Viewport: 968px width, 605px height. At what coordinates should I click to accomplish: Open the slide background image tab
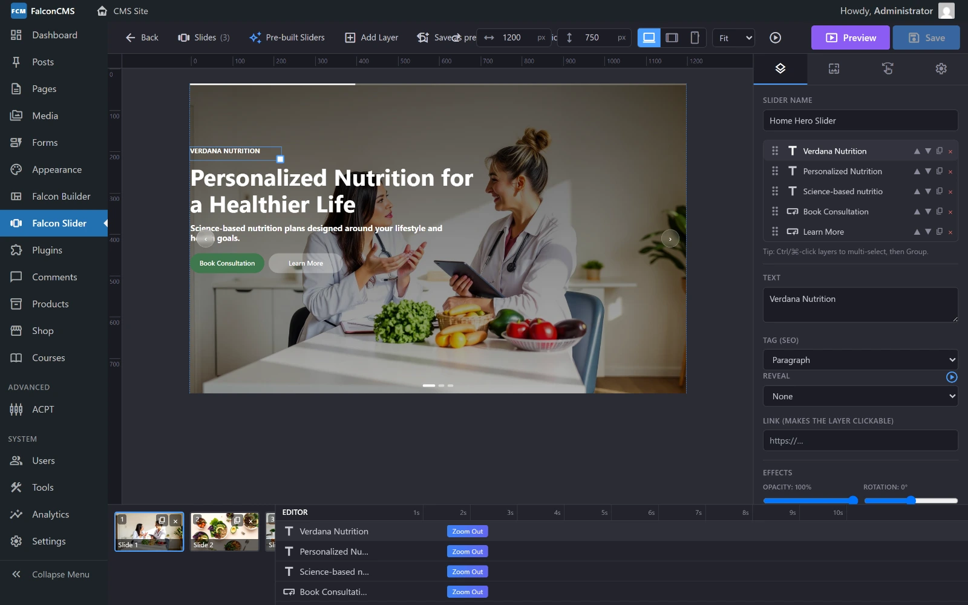834,68
